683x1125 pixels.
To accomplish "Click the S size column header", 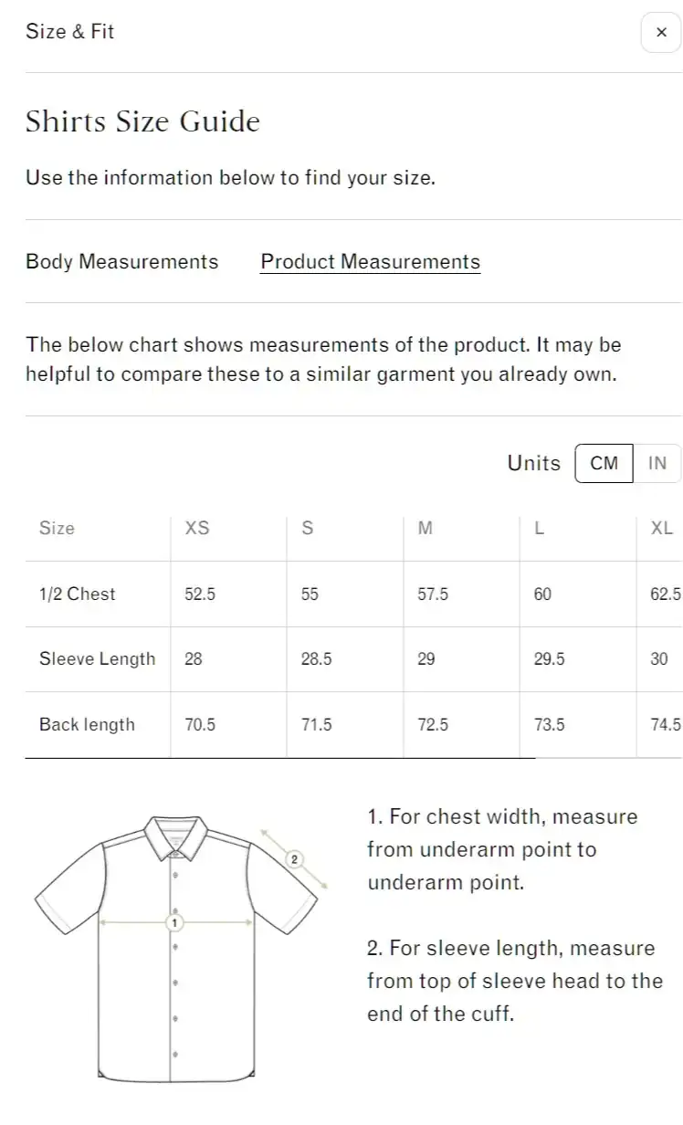I will click(308, 528).
